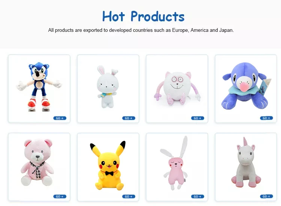Click GO button under white bunny plush
The image size is (281, 206).
pyautogui.click(x=129, y=118)
